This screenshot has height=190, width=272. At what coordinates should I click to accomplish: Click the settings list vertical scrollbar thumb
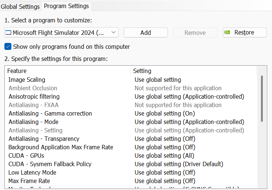point(262,99)
